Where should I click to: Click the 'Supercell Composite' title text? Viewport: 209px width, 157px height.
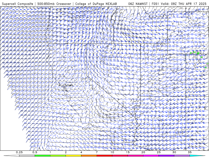click(x=18, y=4)
